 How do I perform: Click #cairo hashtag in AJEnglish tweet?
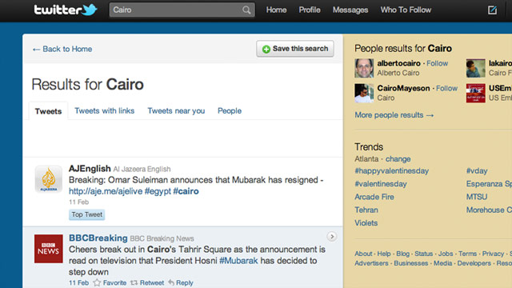pos(186,191)
